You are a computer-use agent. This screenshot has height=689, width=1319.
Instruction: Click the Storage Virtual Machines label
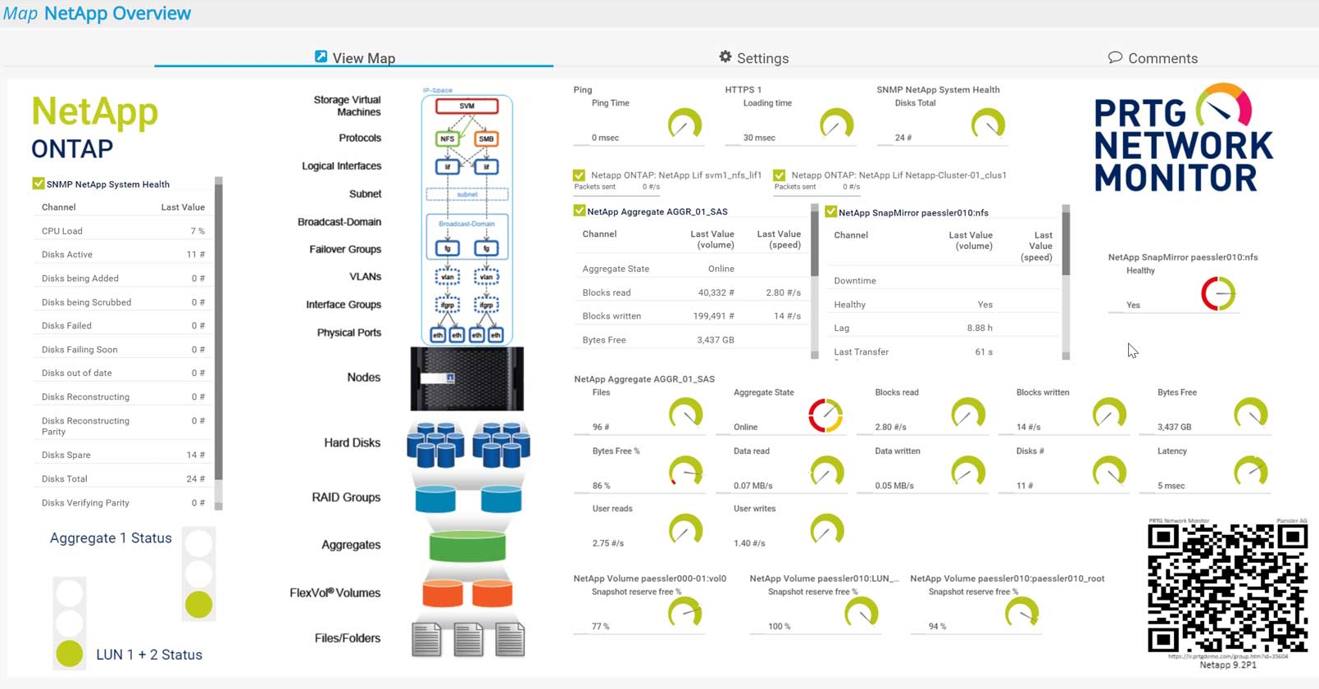tap(347, 106)
